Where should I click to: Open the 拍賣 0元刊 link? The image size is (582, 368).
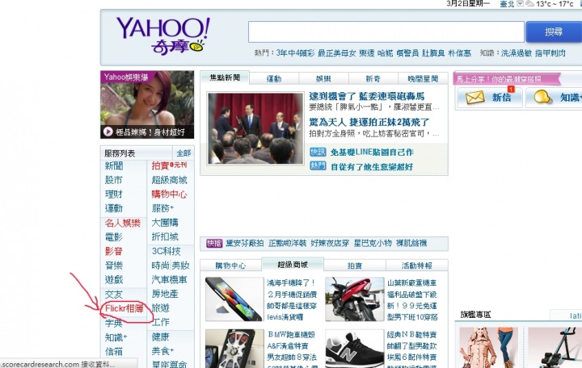[x=169, y=165]
